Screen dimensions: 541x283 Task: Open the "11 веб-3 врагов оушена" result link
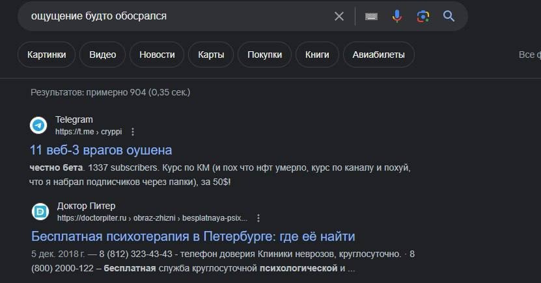tap(101, 150)
